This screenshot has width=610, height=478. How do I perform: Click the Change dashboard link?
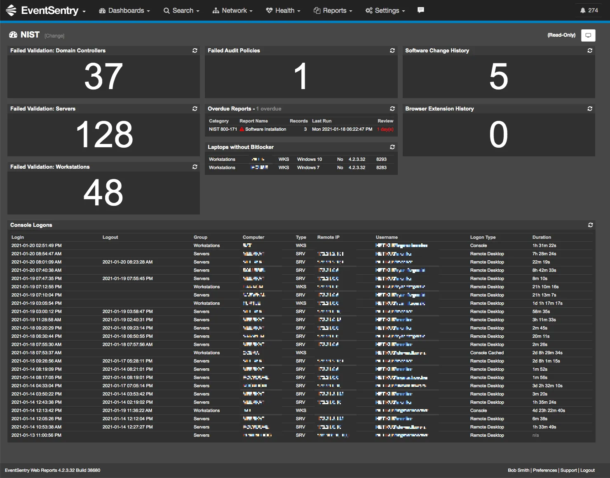(54, 36)
